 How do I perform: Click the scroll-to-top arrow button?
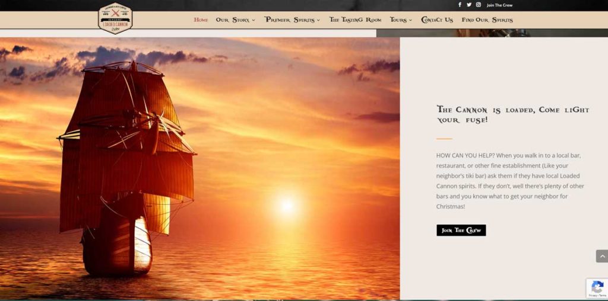(x=602, y=256)
